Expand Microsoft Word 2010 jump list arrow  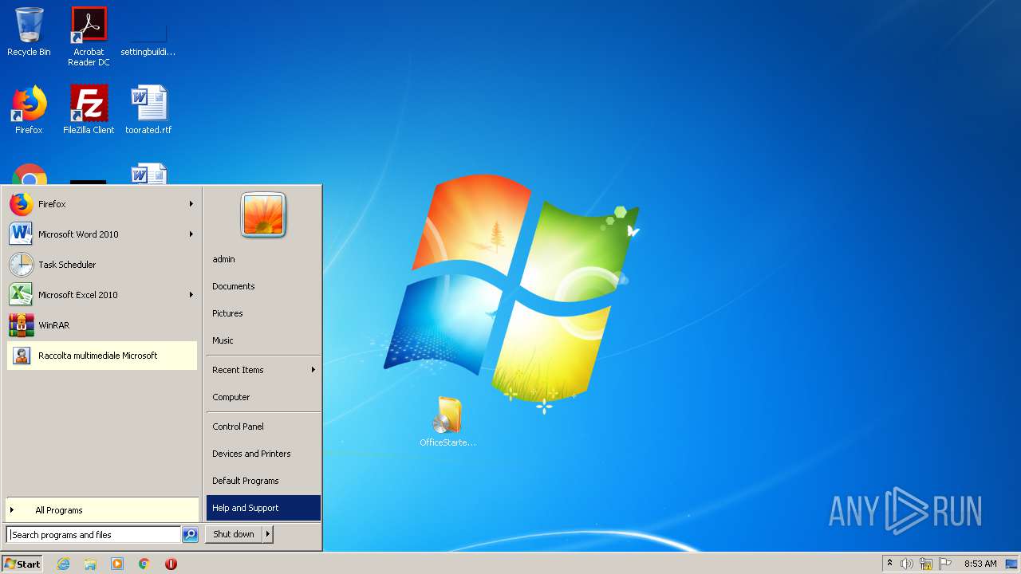[191, 234]
